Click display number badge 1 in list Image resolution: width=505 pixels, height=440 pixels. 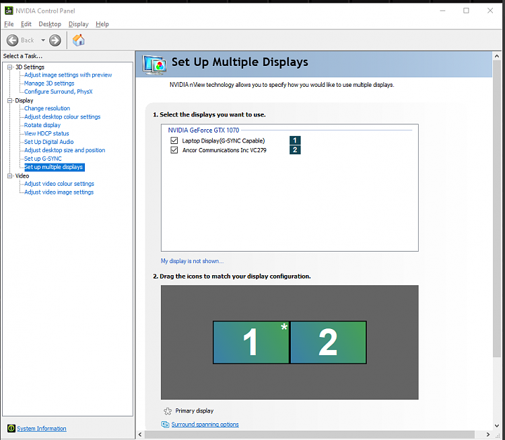(x=295, y=141)
